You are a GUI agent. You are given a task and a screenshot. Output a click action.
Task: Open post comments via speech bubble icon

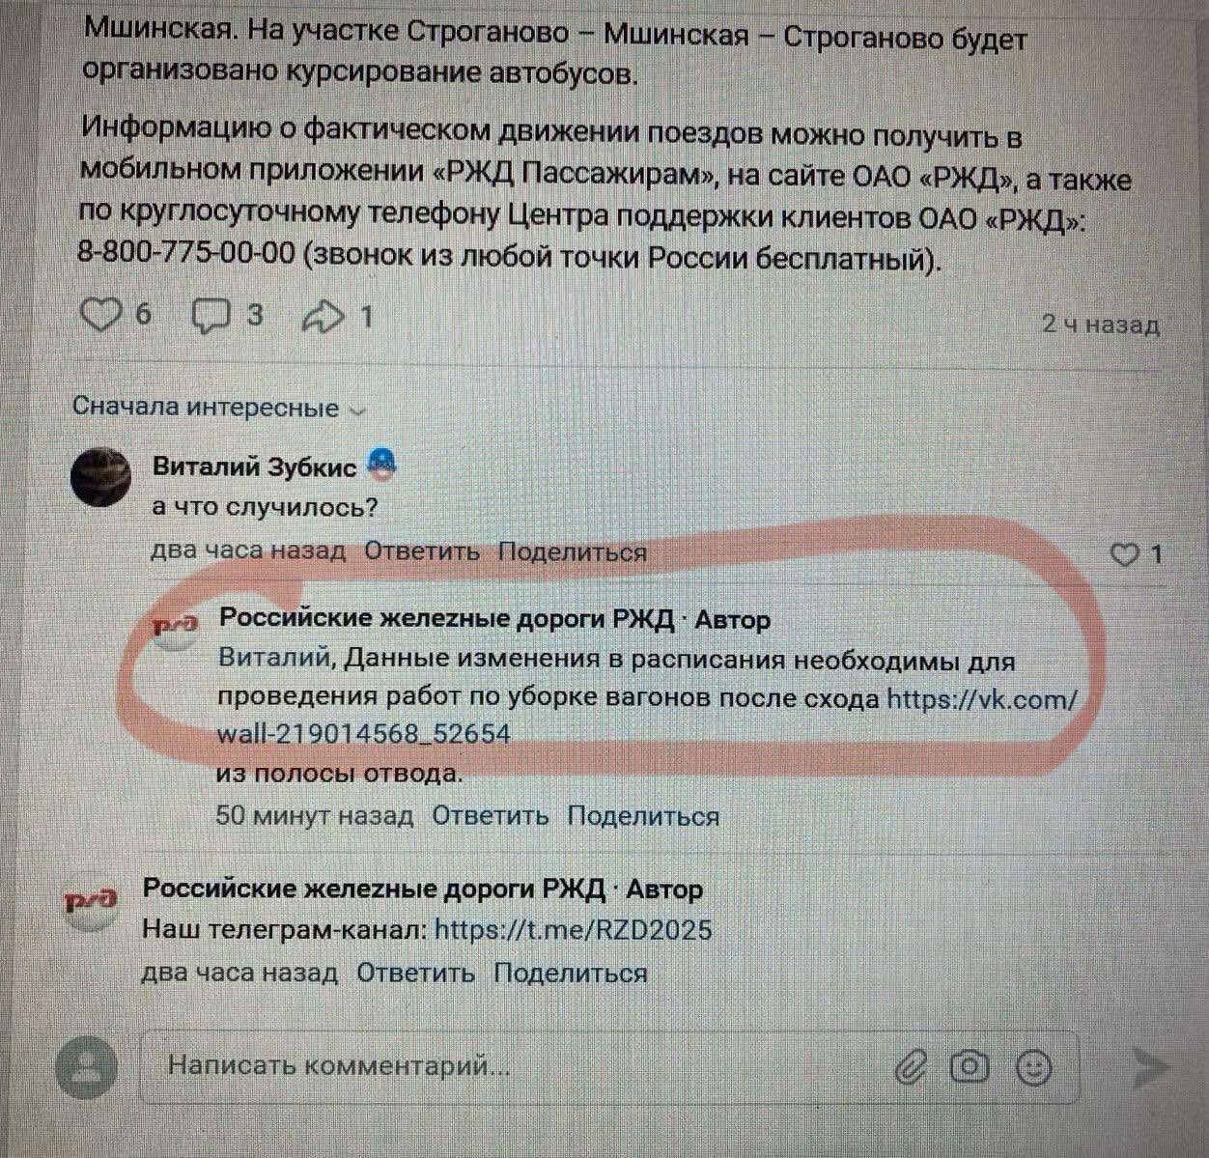211,316
